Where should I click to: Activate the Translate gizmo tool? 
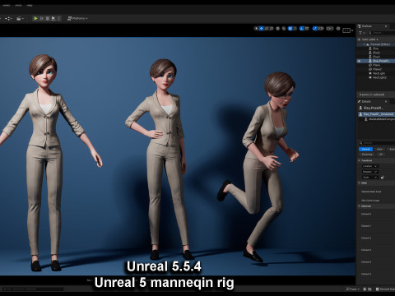point(262,28)
